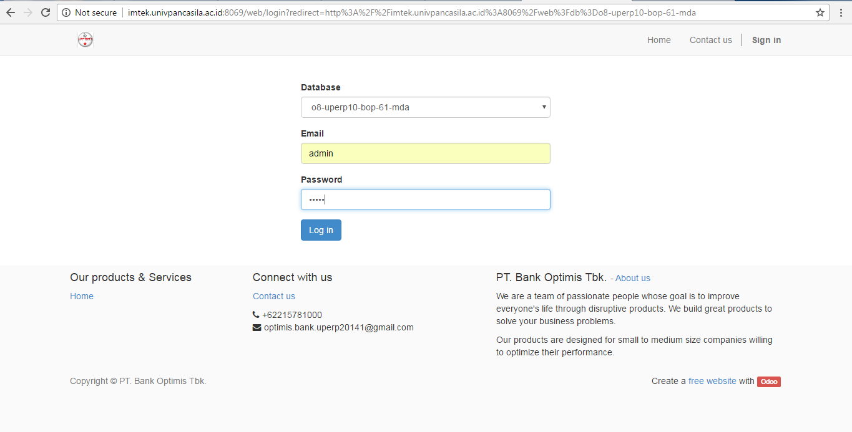This screenshot has width=852, height=432.
Task: Visit the About us link
Action: [632, 278]
